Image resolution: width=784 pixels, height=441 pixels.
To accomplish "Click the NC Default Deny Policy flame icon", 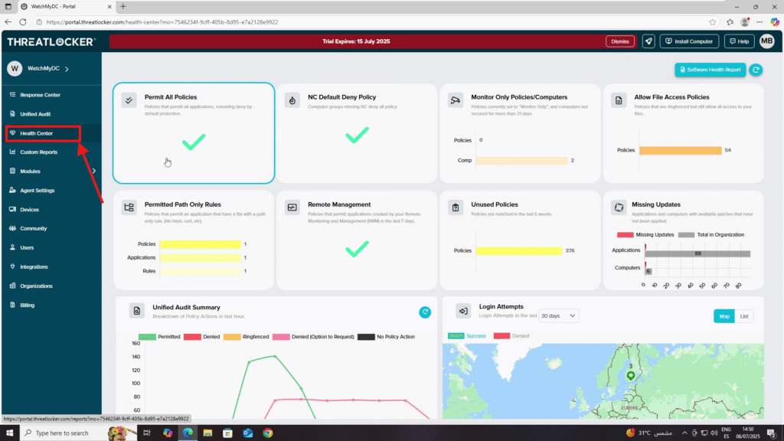I will [x=292, y=100].
